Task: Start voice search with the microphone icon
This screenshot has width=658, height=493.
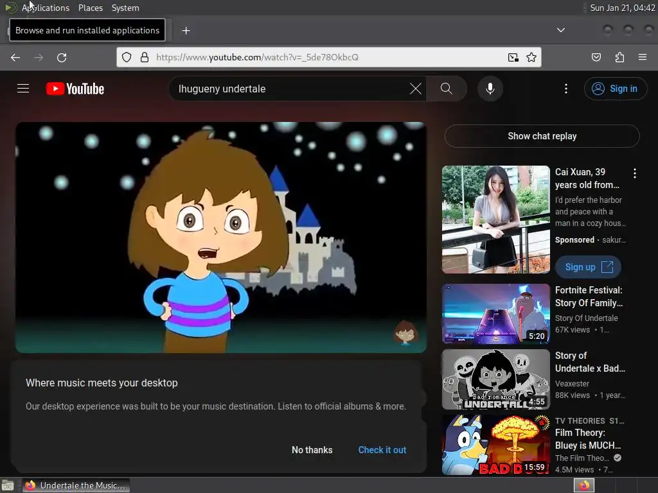Action: coord(490,89)
